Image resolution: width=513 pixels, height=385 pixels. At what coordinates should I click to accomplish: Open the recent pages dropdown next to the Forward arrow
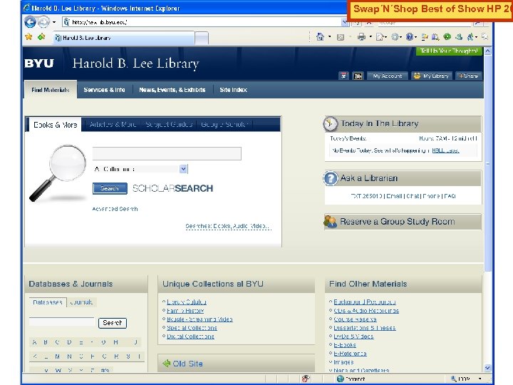(x=54, y=22)
